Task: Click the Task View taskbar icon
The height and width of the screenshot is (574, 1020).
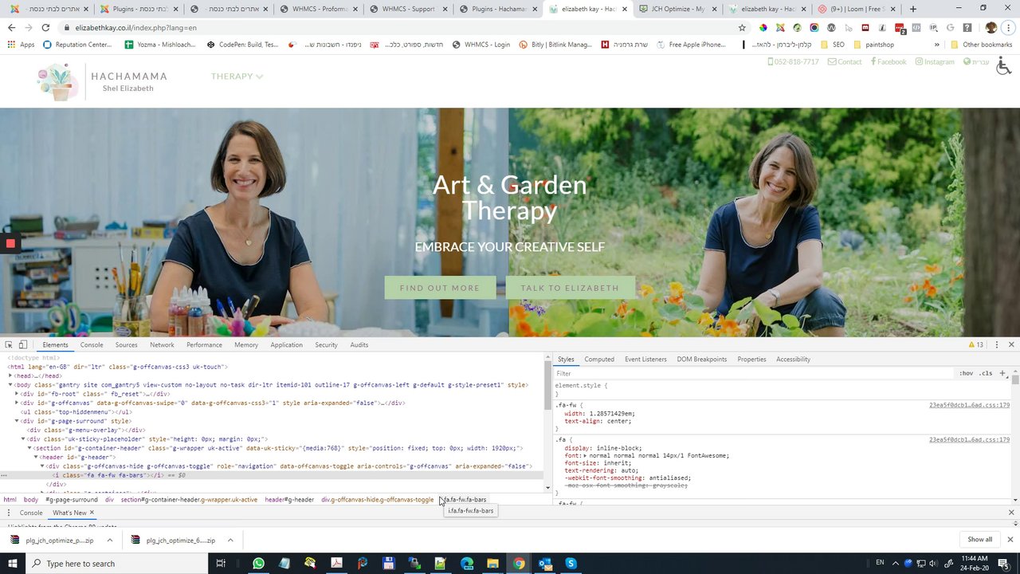Action: click(221, 564)
